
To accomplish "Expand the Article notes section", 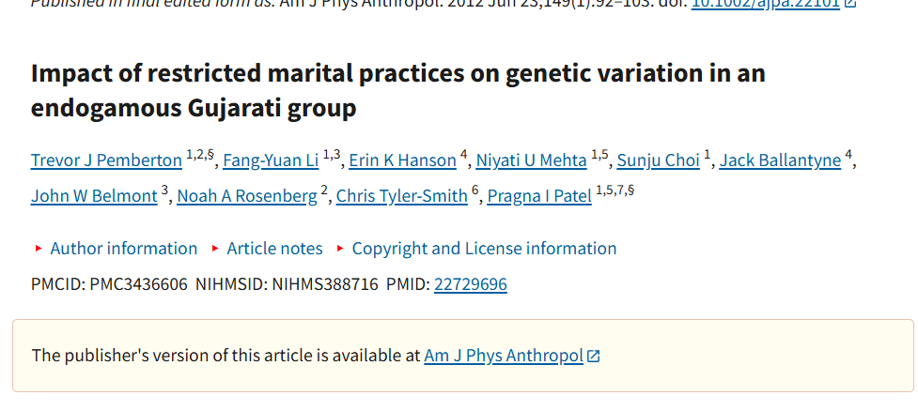I will point(274,249).
